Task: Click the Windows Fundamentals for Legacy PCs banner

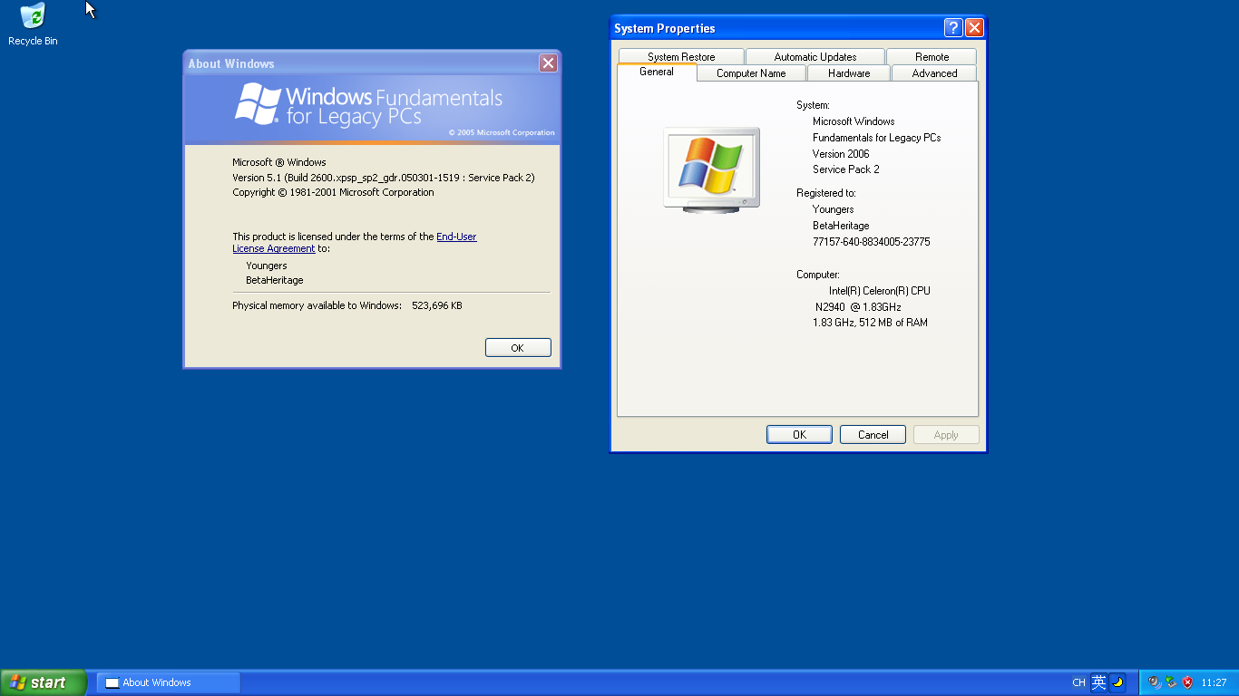Action: (372, 109)
